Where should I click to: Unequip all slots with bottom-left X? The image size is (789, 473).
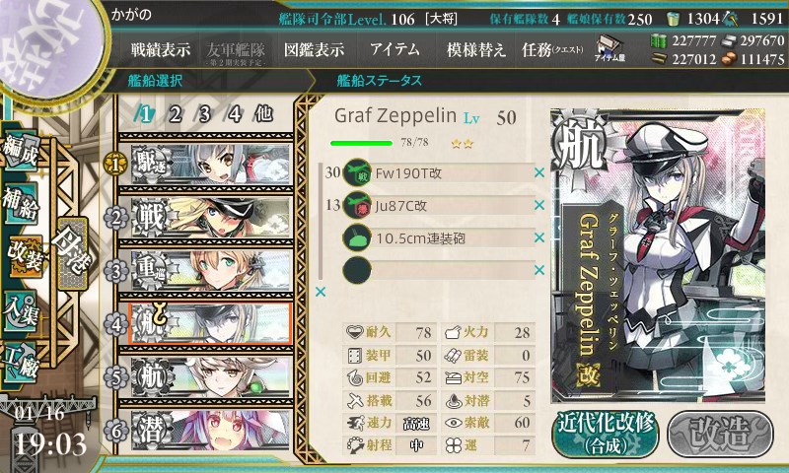[321, 292]
